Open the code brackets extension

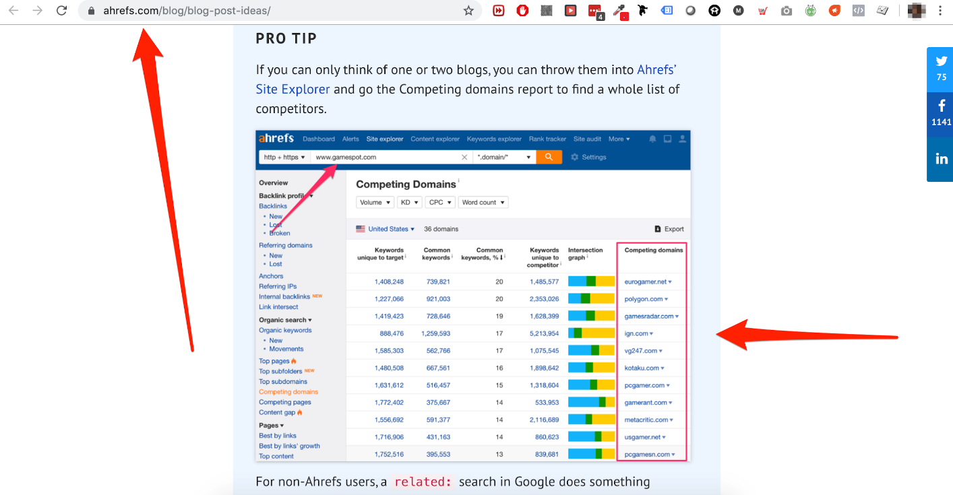[x=858, y=11]
